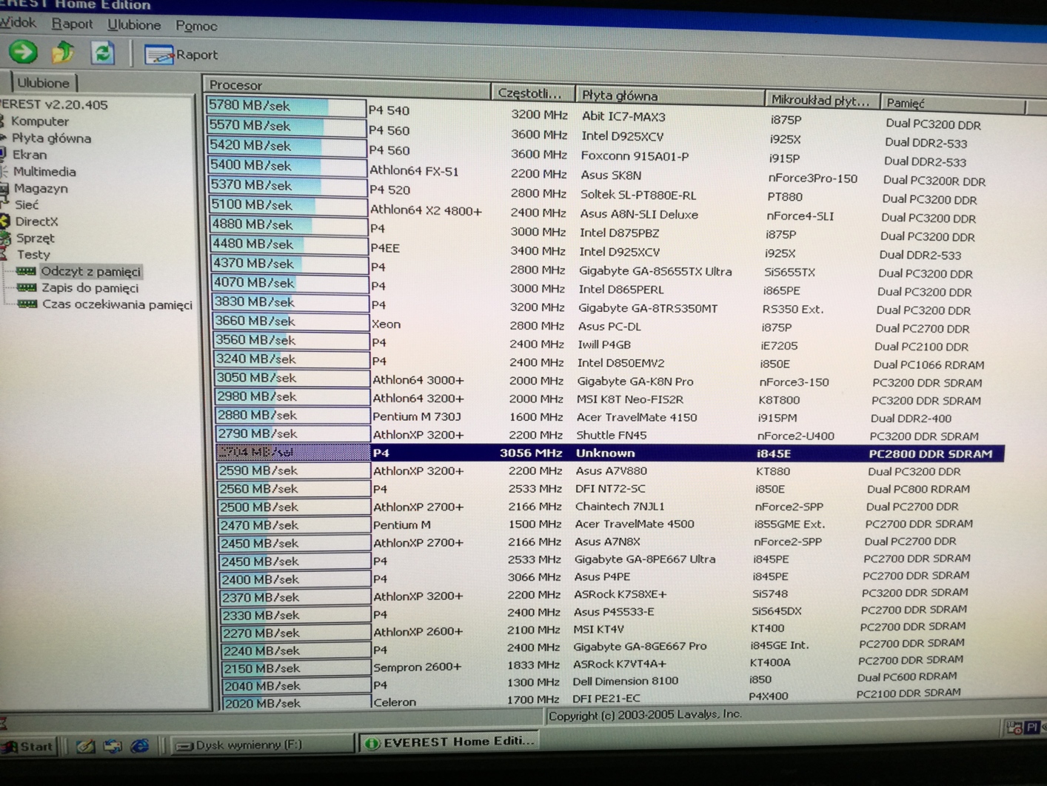Image resolution: width=1047 pixels, height=786 pixels.
Task: Sort by the Mikroukład płyt... column header
Action: point(822,101)
